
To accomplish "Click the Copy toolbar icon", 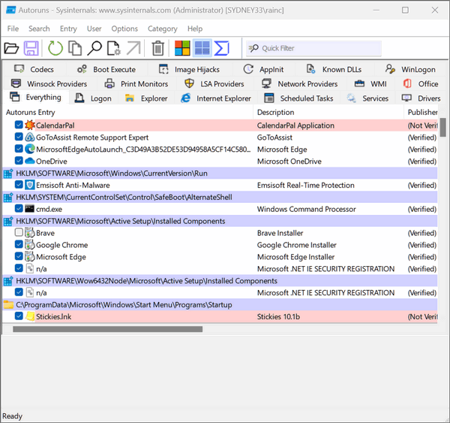I will pos(75,48).
